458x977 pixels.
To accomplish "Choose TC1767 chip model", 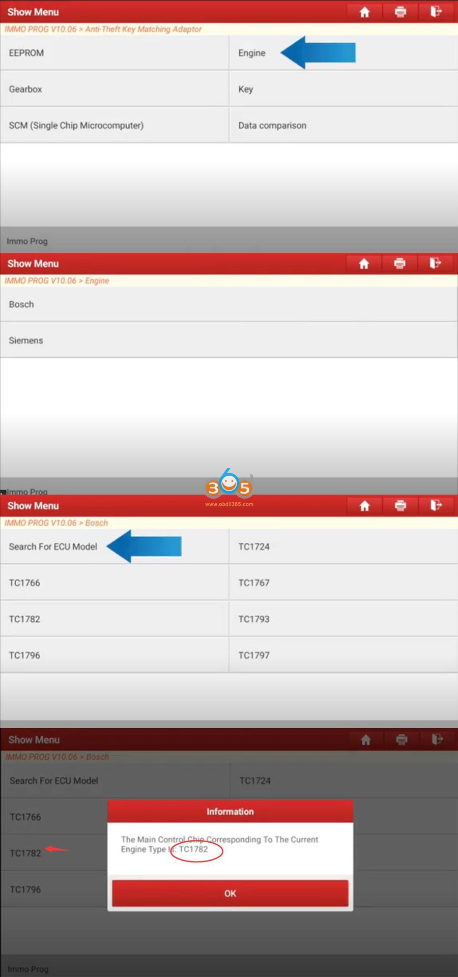I will point(343,583).
